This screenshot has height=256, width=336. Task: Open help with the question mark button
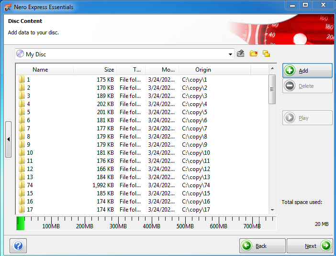(x=18, y=246)
